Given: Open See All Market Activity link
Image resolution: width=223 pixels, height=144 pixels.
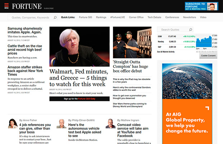Looking at the screenshot, I should pos(166,52).
